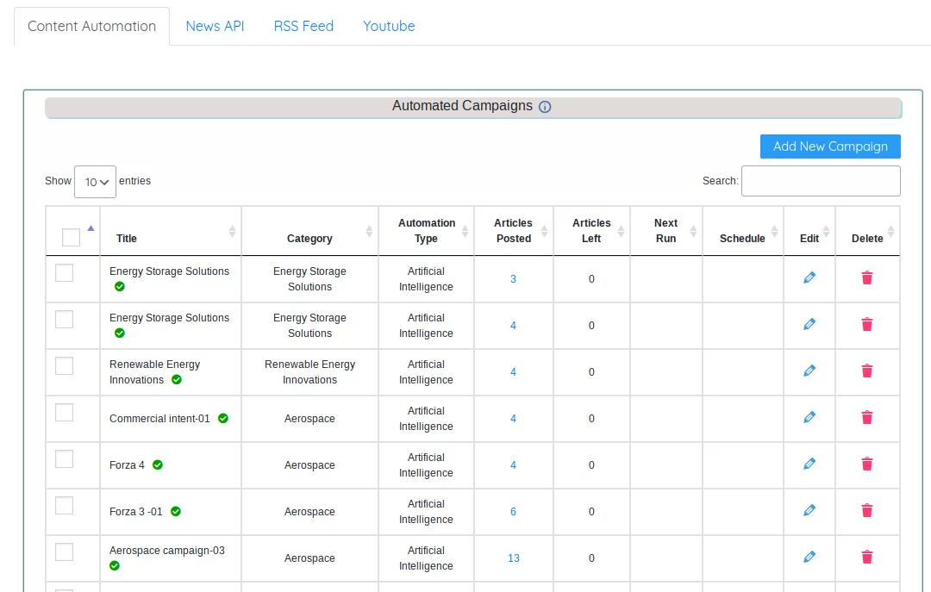The width and height of the screenshot is (931, 592).
Task: Edit the Commercial intent-01 campaign
Action: (809, 417)
